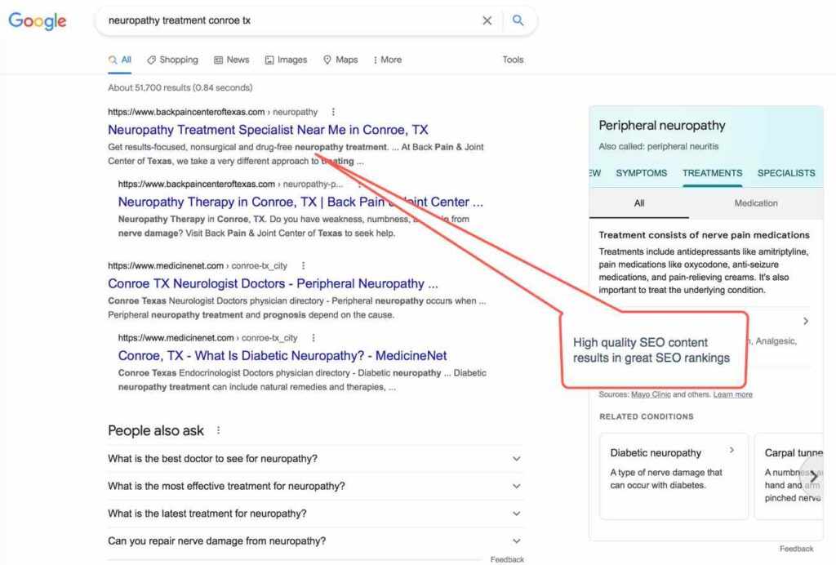This screenshot has height=565, width=836.
Task: Open the Mayo Clinic source link
Action: tap(651, 394)
